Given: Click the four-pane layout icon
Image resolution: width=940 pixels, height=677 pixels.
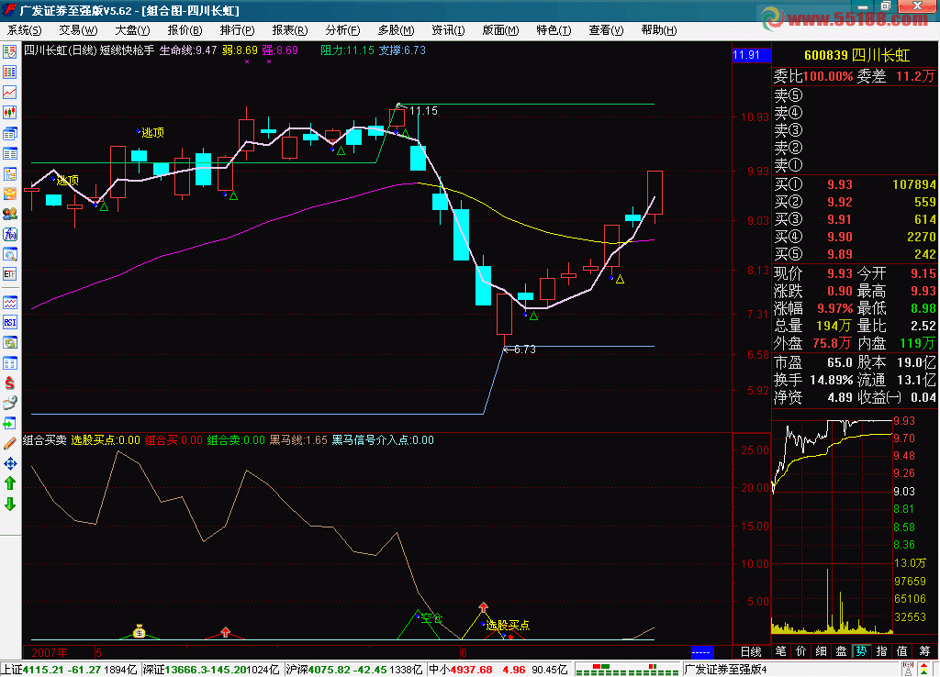Looking at the screenshot, I should point(9,363).
